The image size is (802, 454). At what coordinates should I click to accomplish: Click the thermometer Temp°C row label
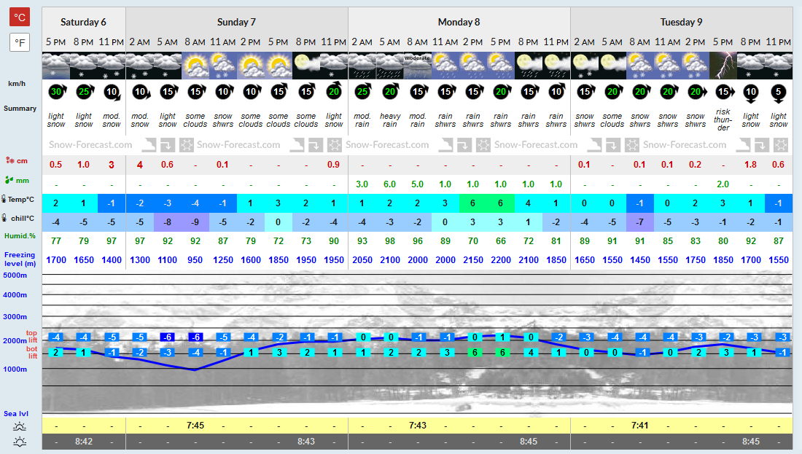pyautogui.click(x=18, y=200)
